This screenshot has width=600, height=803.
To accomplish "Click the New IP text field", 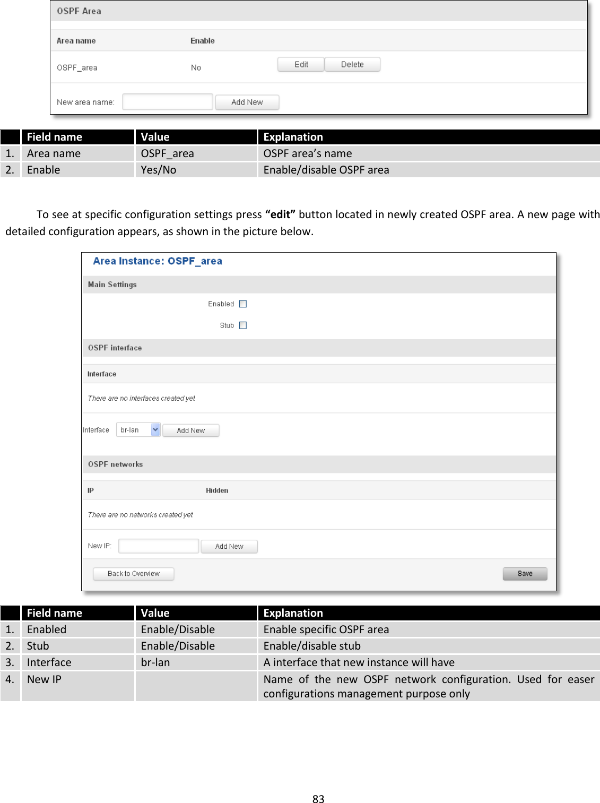I will (x=158, y=546).
